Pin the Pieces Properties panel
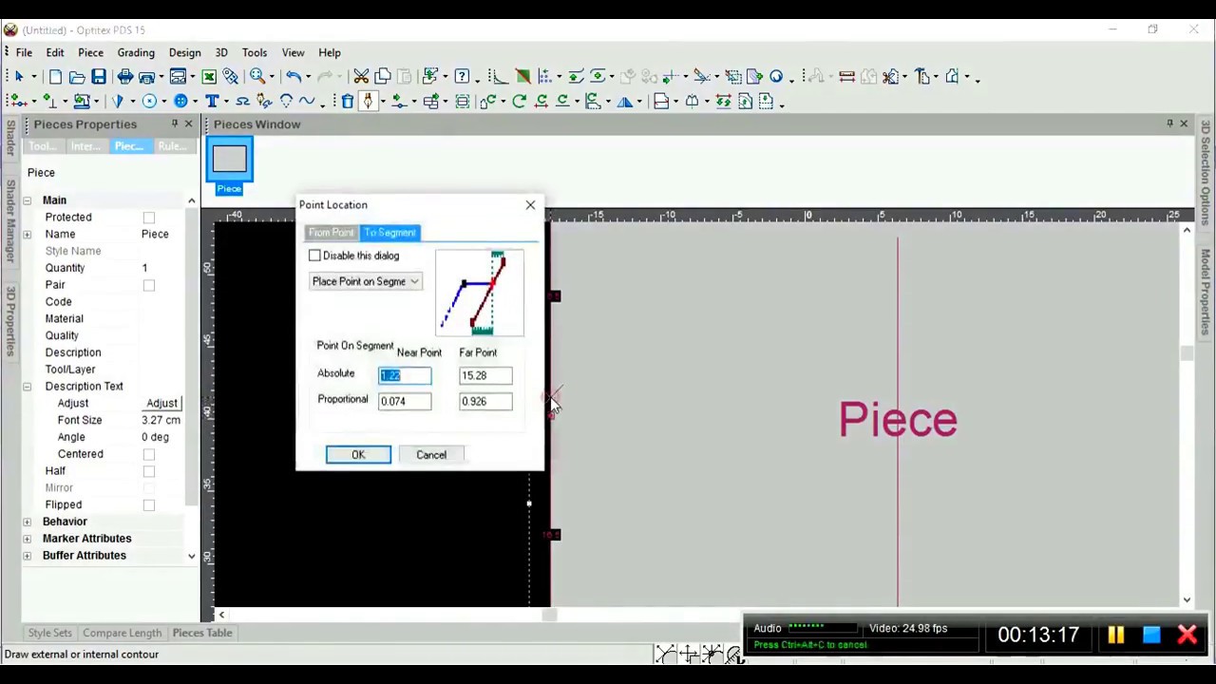The height and width of the screenshot is (684, 1216). tap(174, 124)
